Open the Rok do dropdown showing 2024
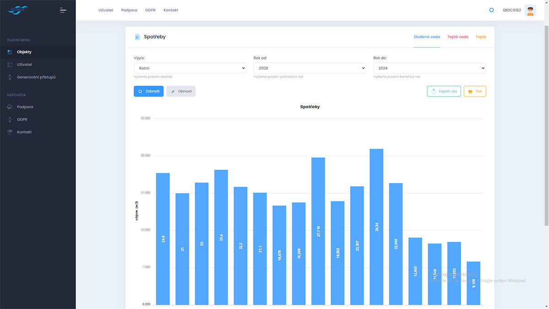This screenshot has width=549, height=309. click(x=430, y=68)
